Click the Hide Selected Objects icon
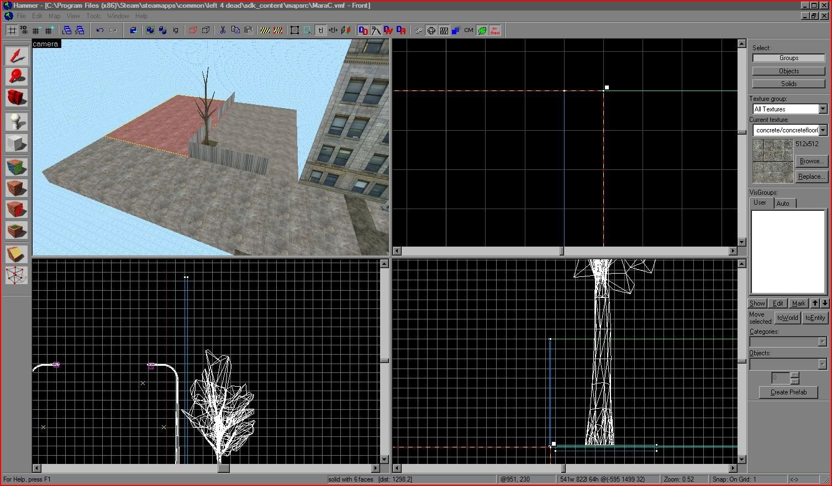832x486 pixels. click(193, 30)
